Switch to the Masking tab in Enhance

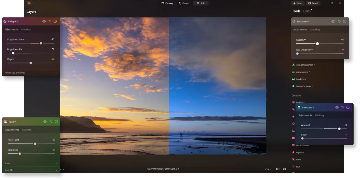(315, 30)
